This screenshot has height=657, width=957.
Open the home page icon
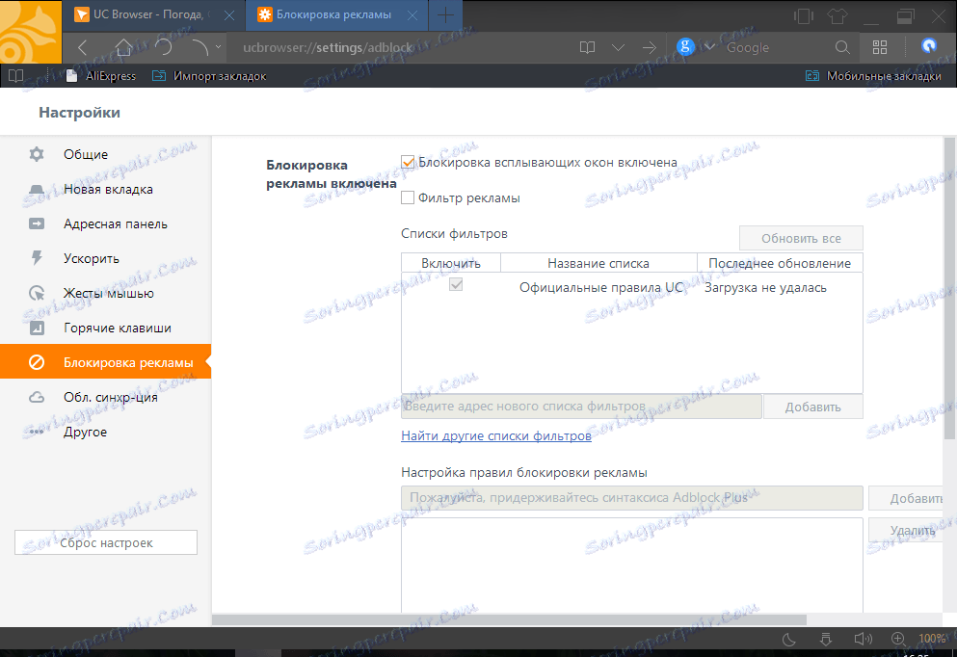[x=123, y=47]
